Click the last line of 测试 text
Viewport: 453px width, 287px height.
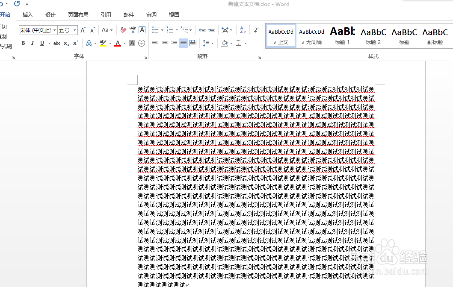(162, 284)
